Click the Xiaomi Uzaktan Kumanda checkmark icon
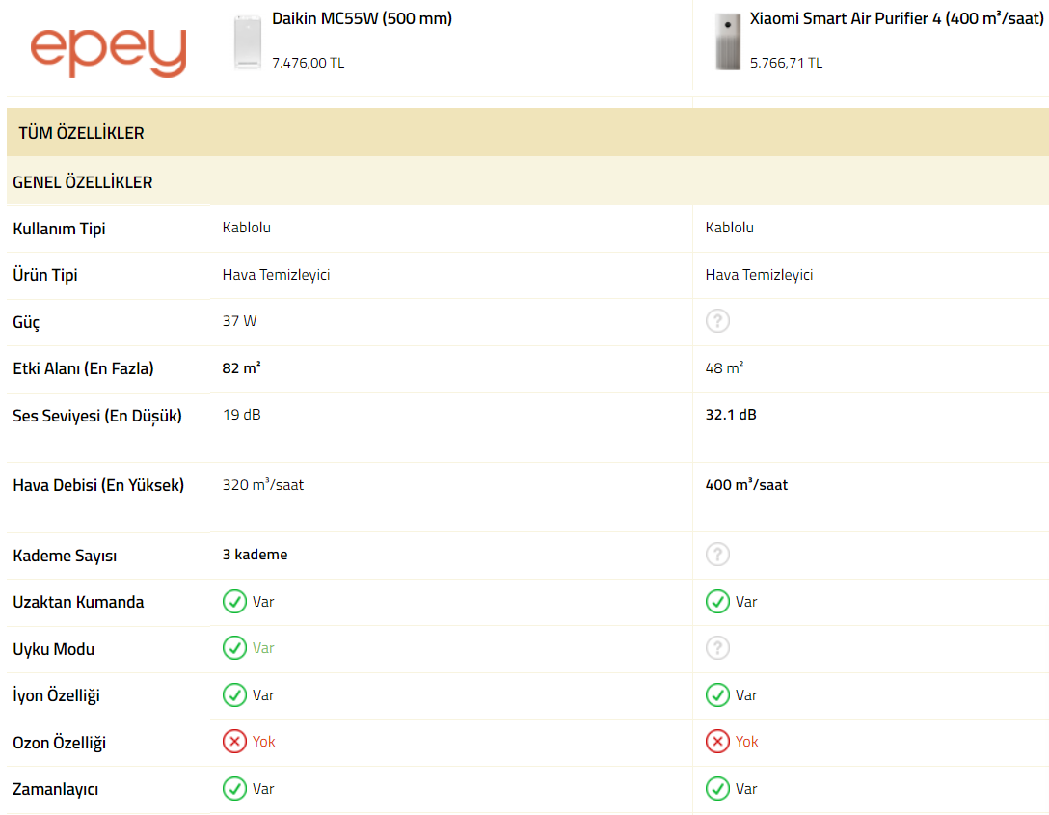Viewport: 1049px width, 815px height. pos(718,602)
